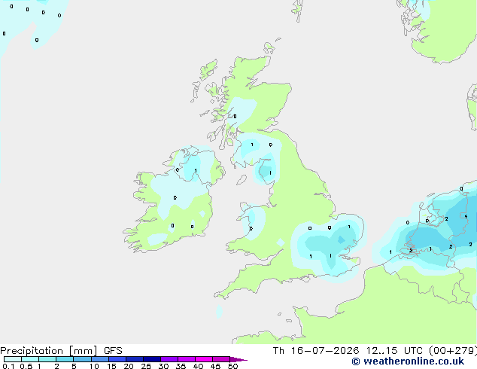Click the '30' legend scale label
The height and width of the screenshot is (369, 477).
(x=163, y=366)
